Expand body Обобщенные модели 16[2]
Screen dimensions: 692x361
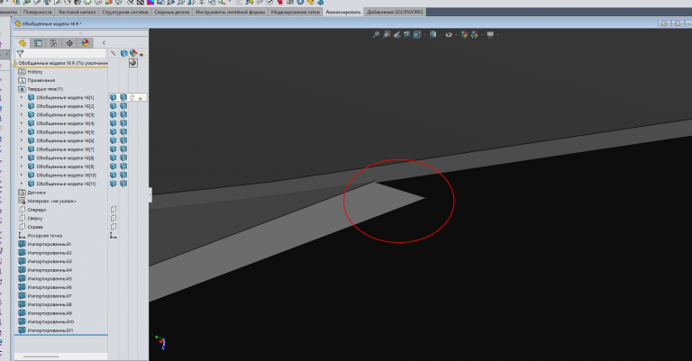(22, 106)
